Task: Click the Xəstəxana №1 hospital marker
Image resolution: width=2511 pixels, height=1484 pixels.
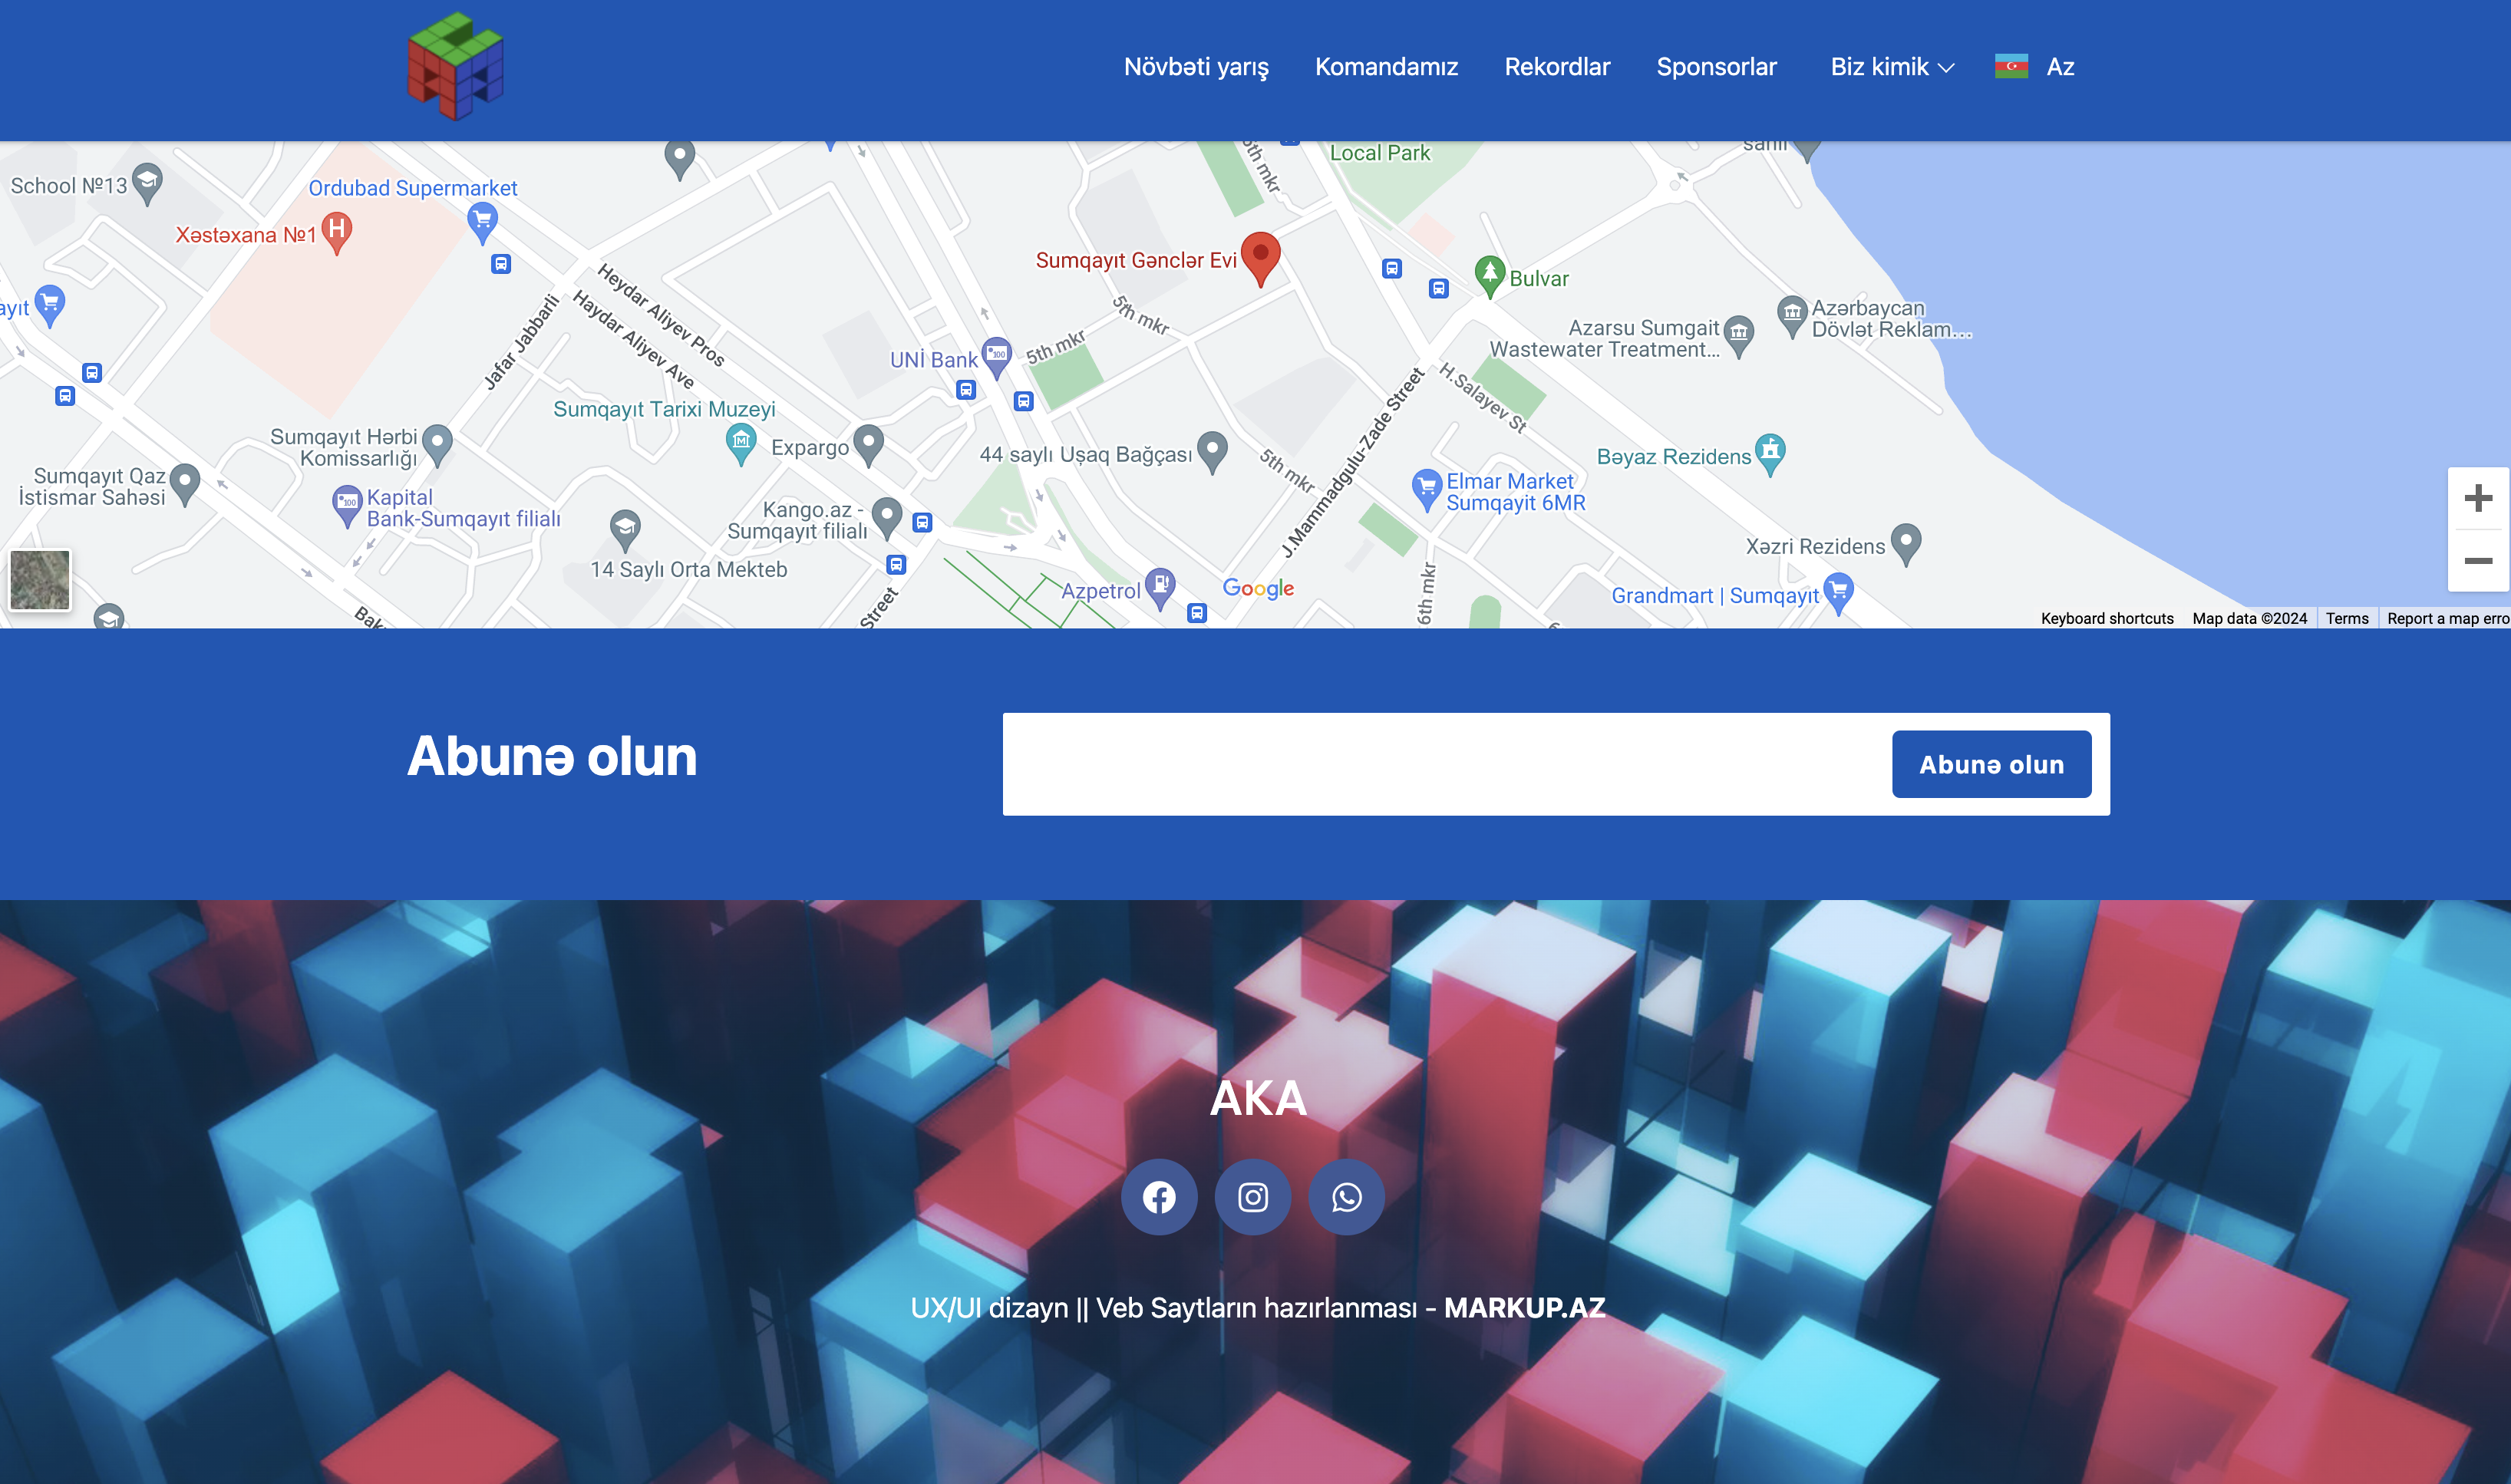Action: [x=337, y=232]
